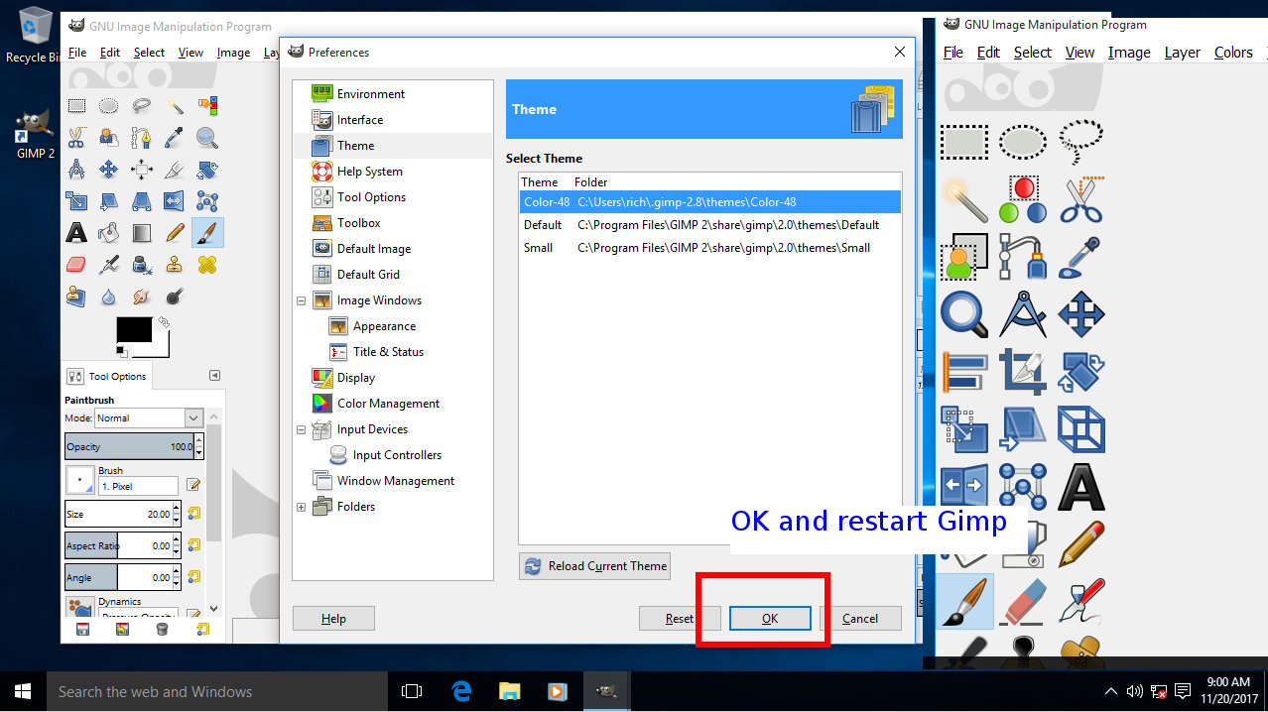Open Layer menu in right GIMP window
Viewport: 1268px width, 712px height.
1182,53
